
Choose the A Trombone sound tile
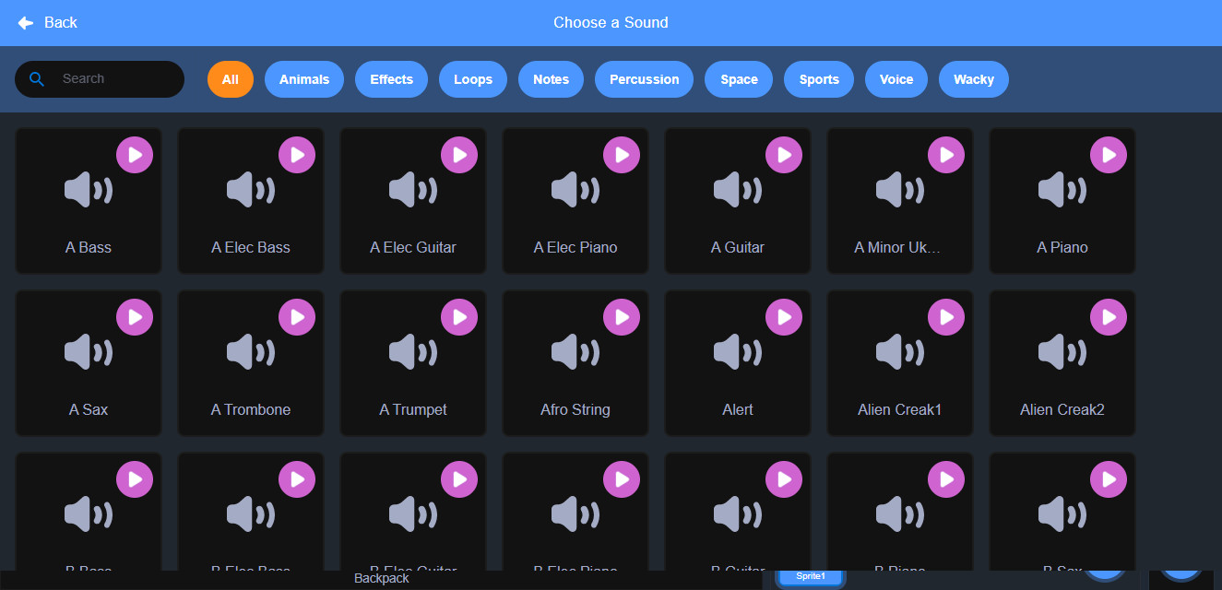coord(250,363)
